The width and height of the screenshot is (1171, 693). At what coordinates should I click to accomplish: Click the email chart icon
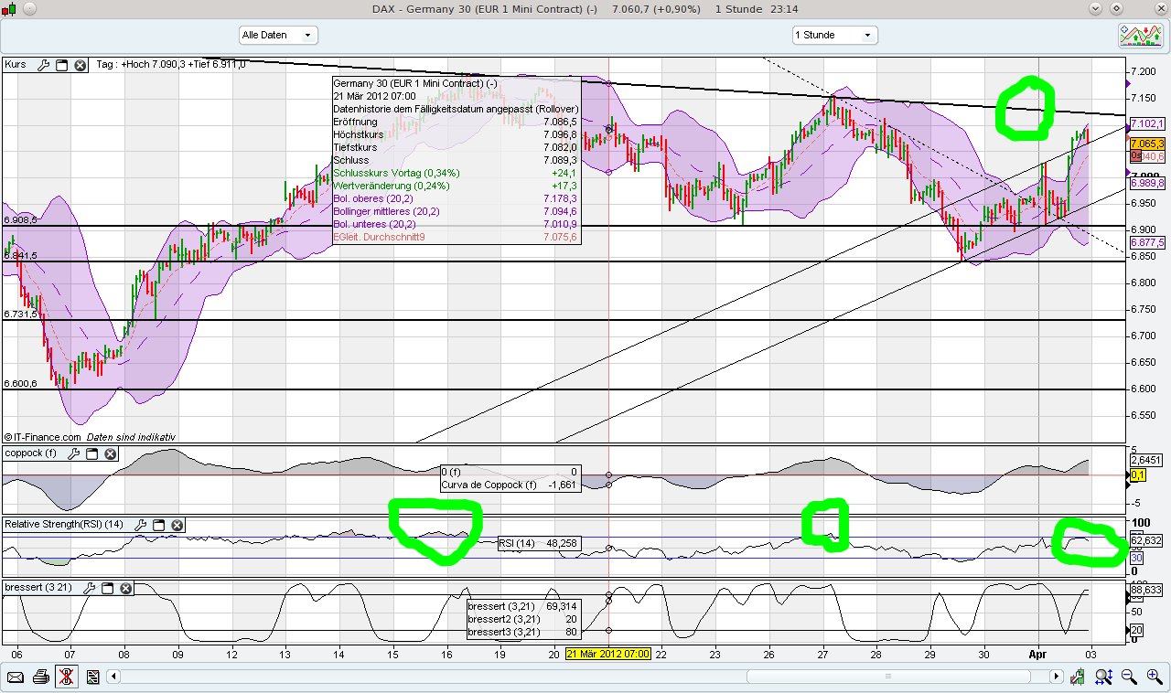(14, 677)
